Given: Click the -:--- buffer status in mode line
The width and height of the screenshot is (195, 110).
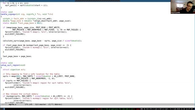Looking at the screenshot, I should pos(4,105).
